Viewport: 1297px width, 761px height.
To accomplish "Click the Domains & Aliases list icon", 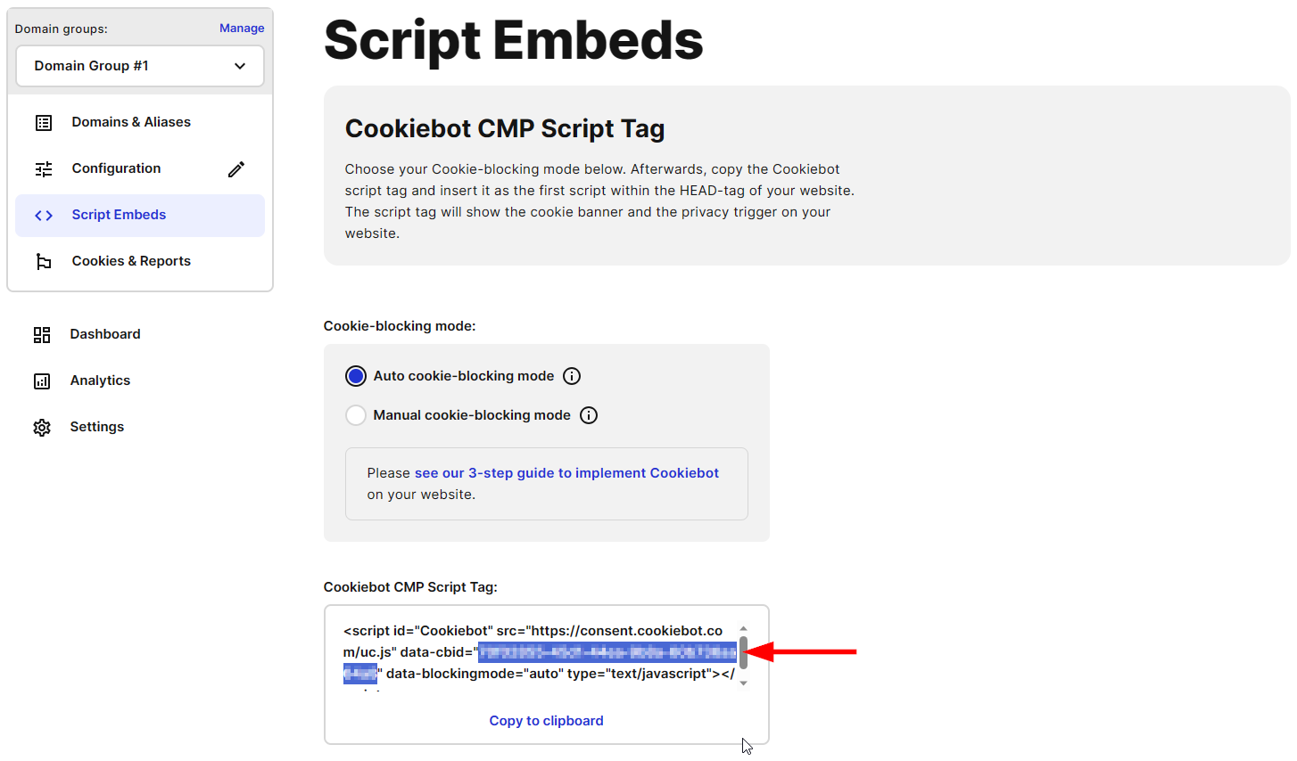I will pos(44,123).
